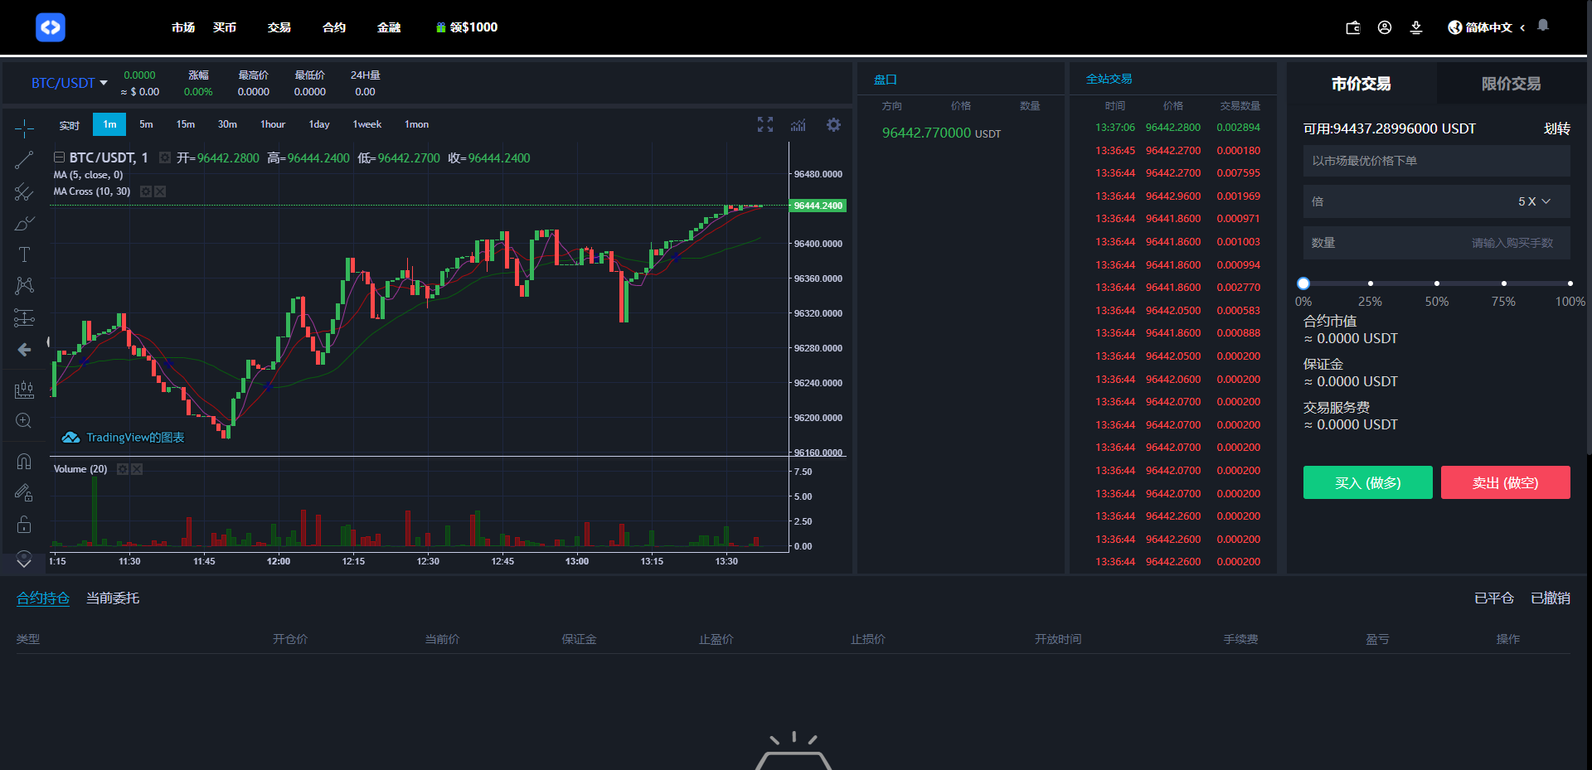Select the crosshair cursor tool
Screen dimensions: 1592x770
24,128
